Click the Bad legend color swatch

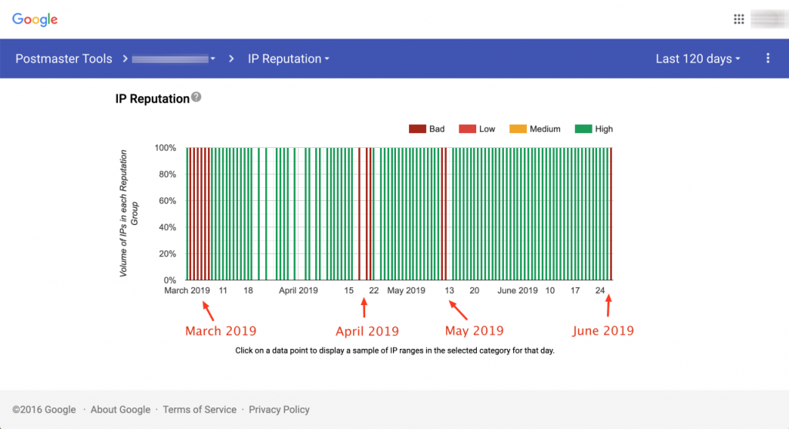[x=417, y=129]
